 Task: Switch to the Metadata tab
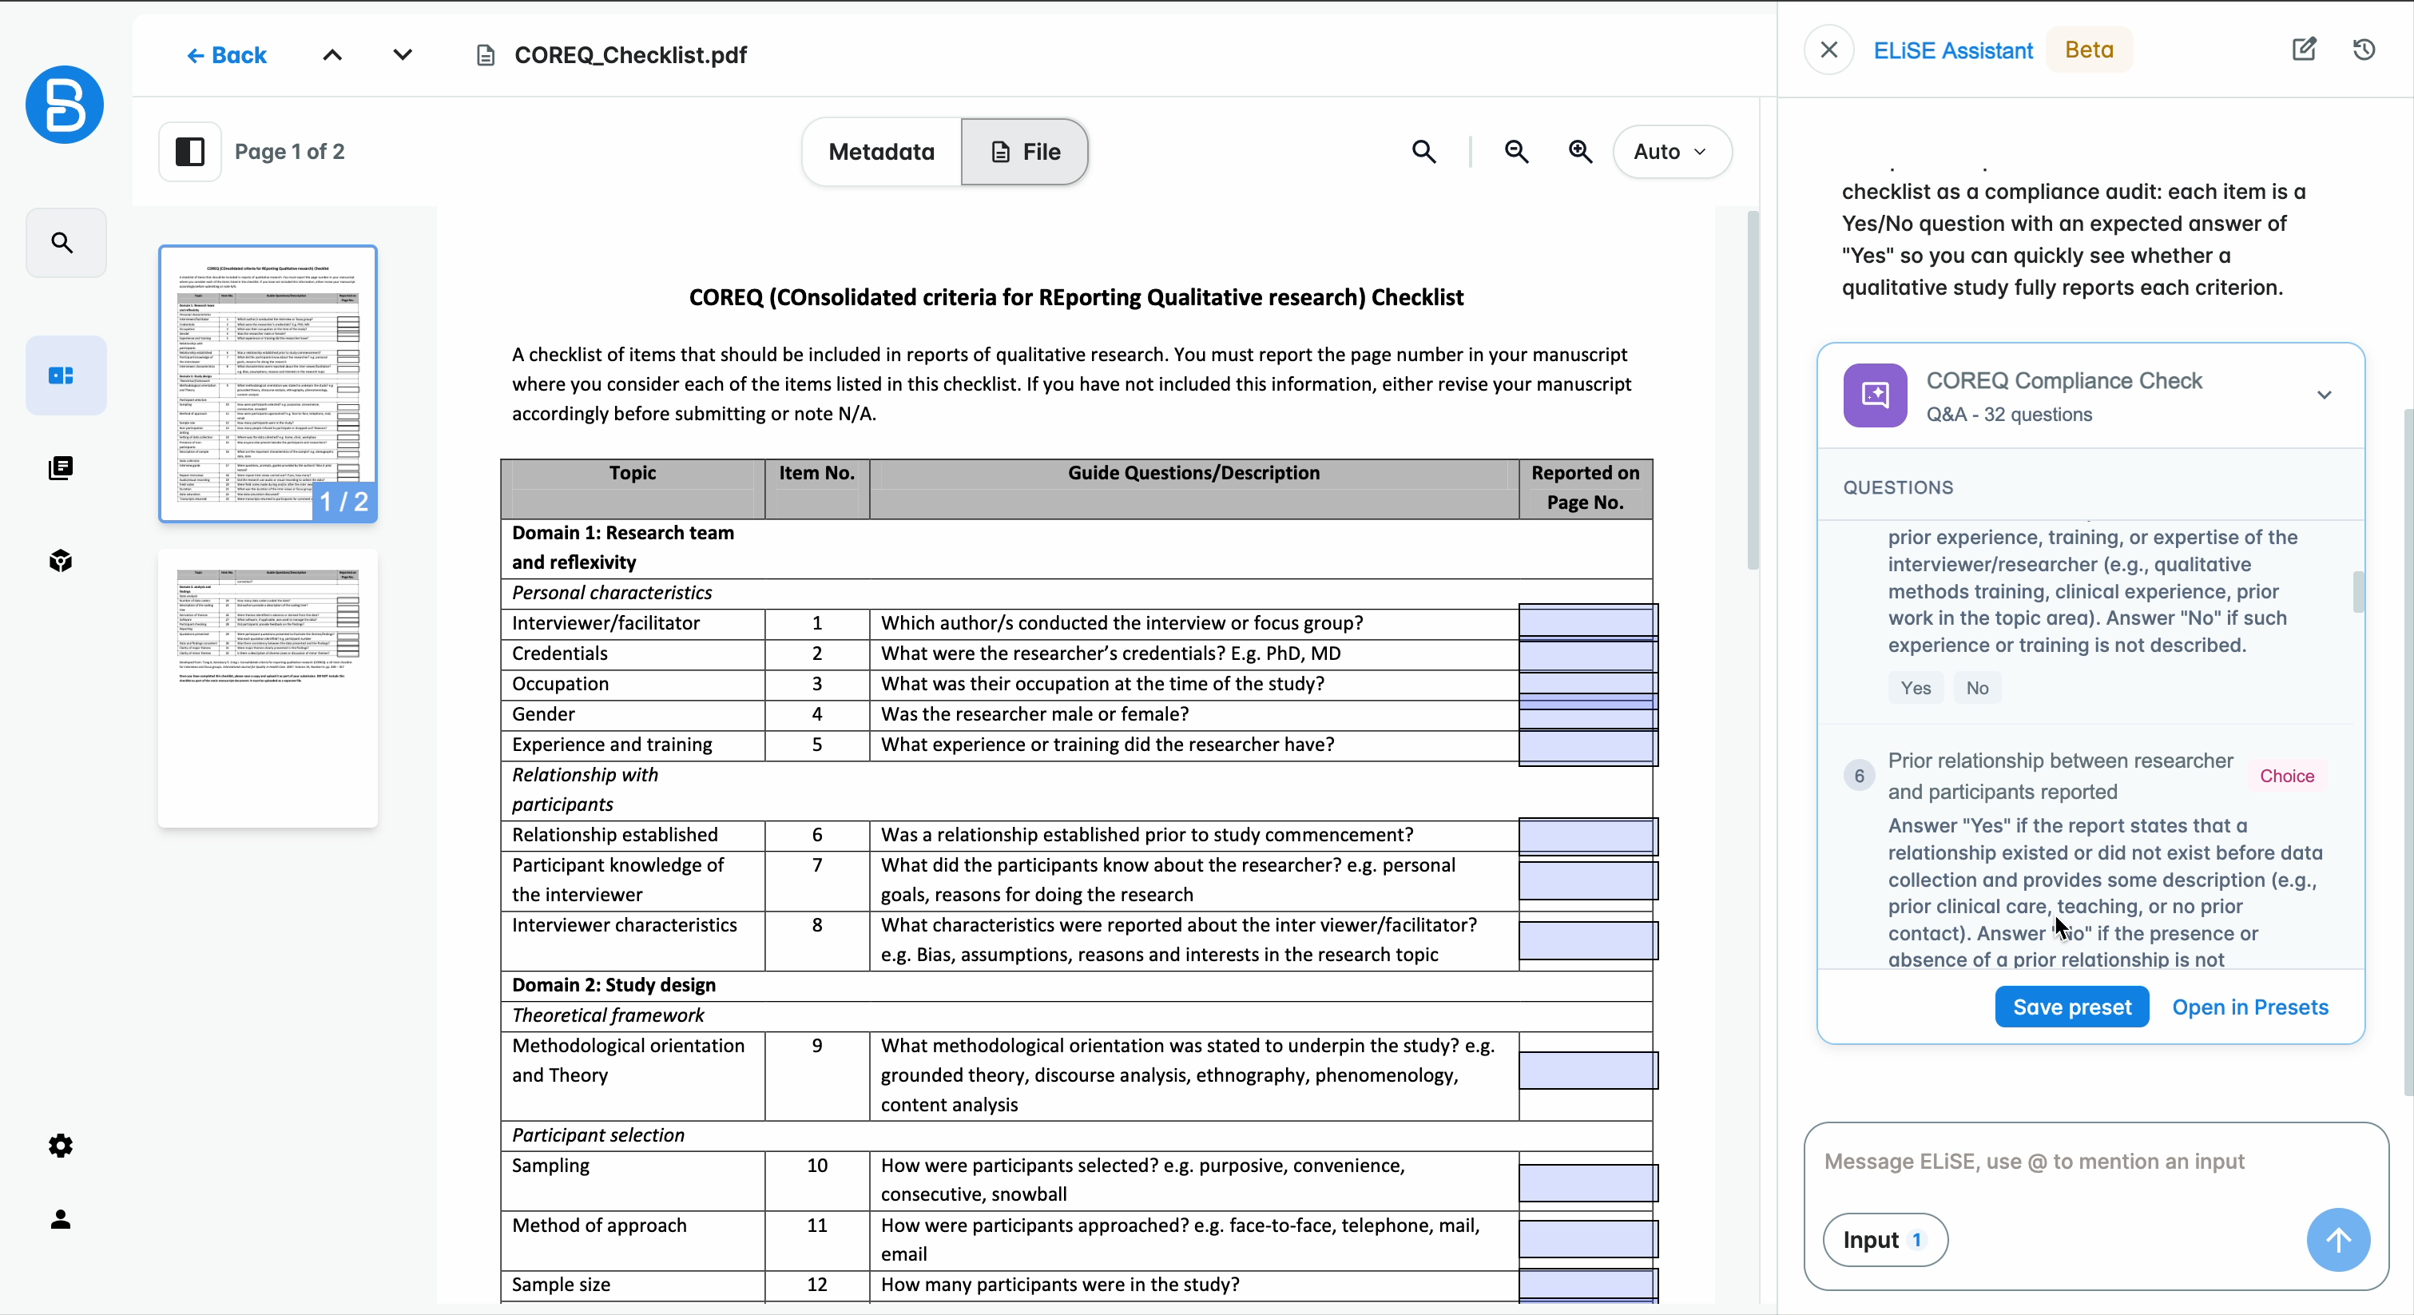point(881,152)
